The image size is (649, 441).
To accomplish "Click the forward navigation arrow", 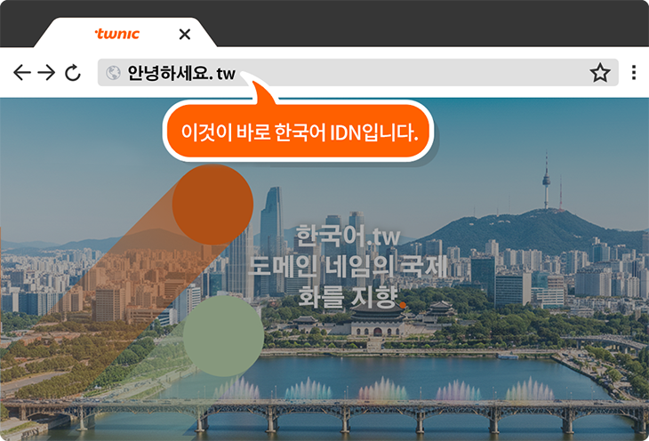I will click(46, 73).
